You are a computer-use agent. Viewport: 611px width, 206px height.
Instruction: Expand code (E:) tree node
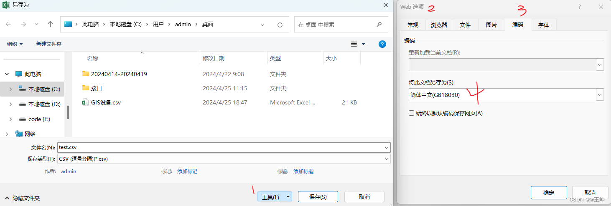pyautogui.click(x=11, y=119)
